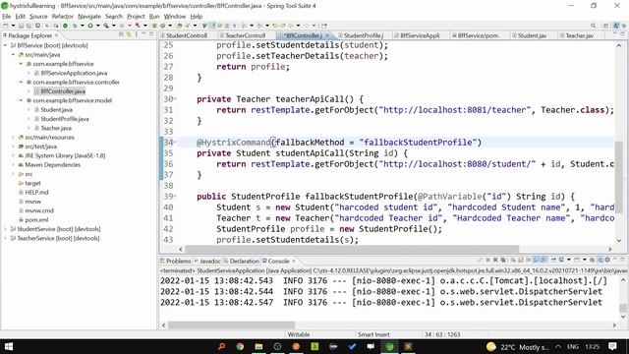
Task: Expand the StudentService project
Action: [x=5, y=229]
